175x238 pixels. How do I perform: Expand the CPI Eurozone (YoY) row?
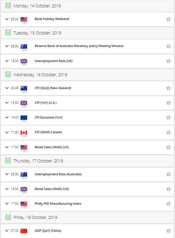[7, 117]
